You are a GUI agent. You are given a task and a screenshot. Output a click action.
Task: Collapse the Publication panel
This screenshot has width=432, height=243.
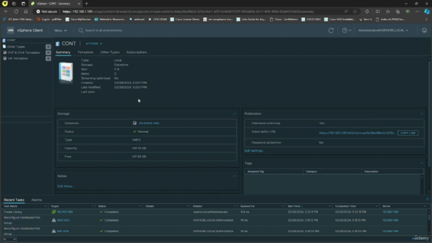[x=421, y=113]
